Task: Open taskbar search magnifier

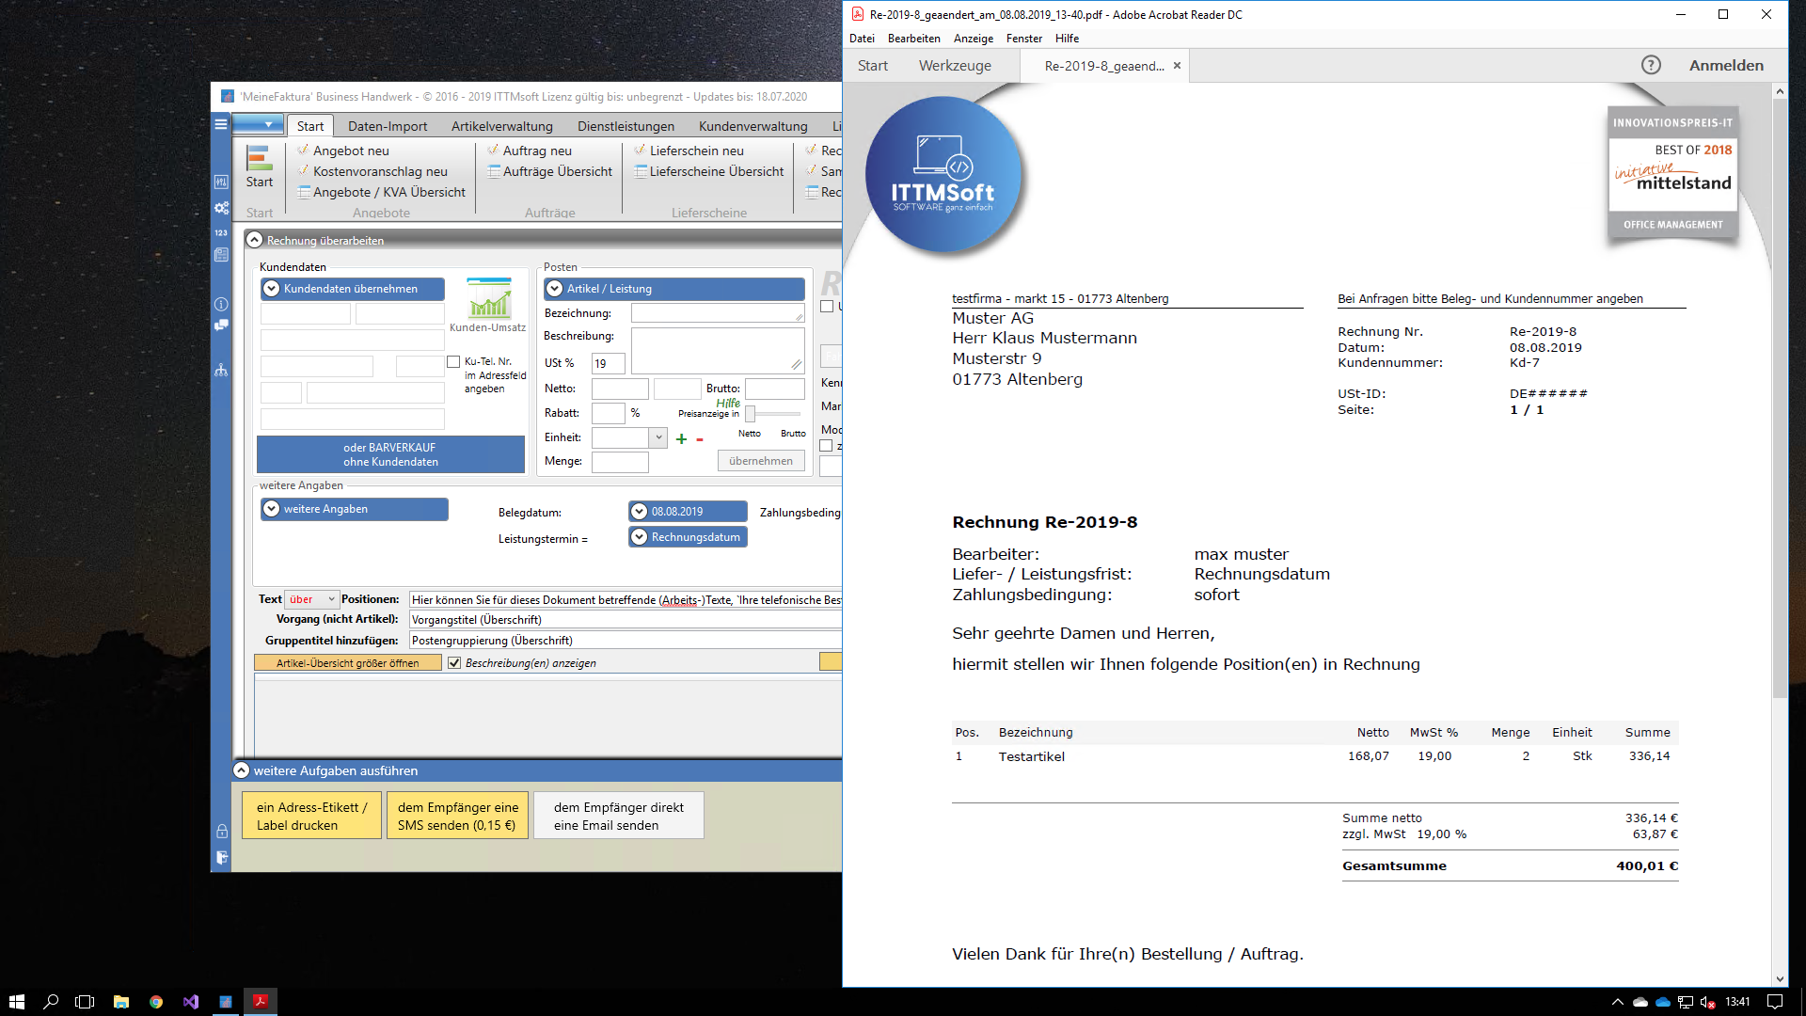Action: (x=51, y=1002)
